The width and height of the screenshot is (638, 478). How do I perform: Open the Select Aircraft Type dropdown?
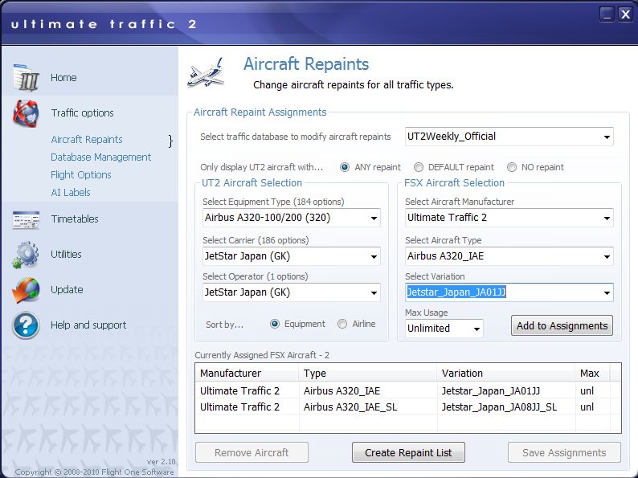[x=509, y=256]
